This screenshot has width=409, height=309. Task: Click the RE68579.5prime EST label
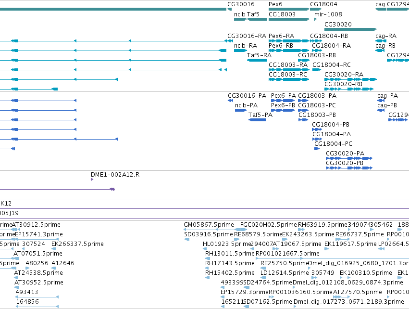coord(258,234)
